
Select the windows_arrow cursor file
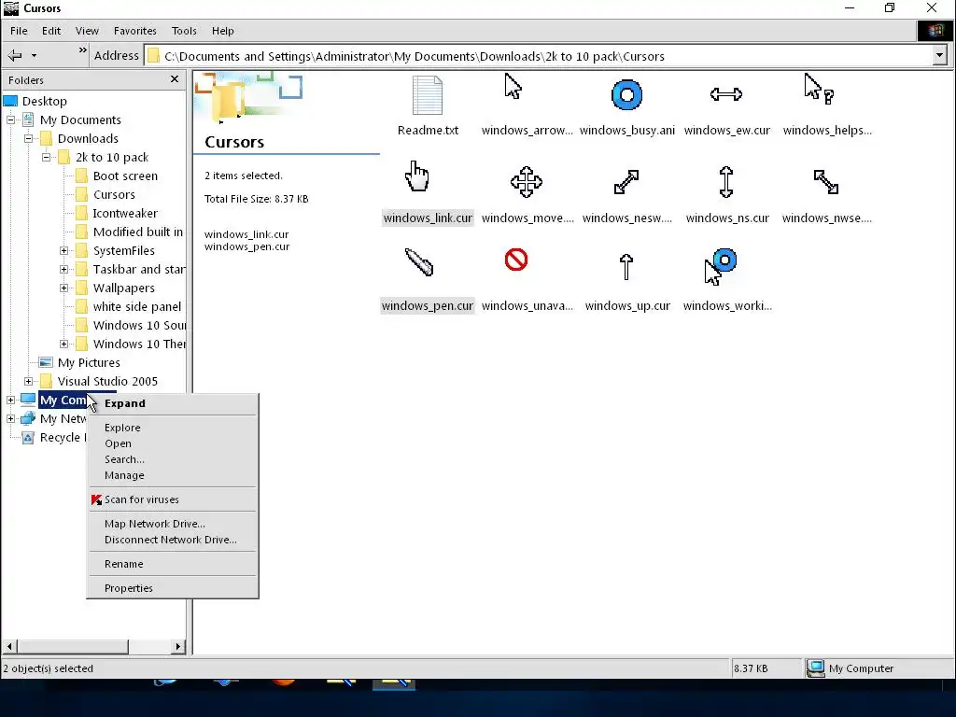(513, 87)
